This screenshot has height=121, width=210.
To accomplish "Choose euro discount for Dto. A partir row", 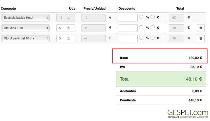I will tap(153, 38).
